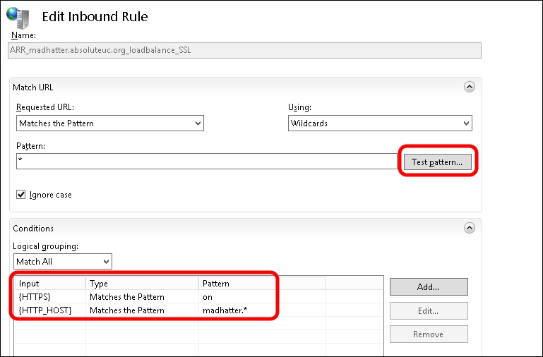Select the {HTTP_HOST} condition row

(x=49, y=310)
